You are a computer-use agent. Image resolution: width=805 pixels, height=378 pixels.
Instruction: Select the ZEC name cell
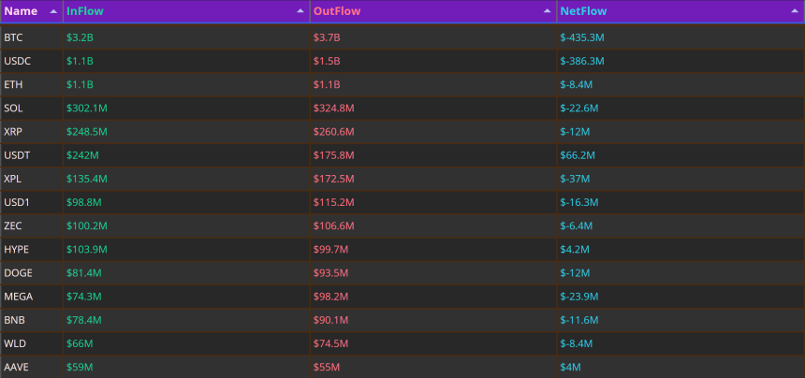32,225
